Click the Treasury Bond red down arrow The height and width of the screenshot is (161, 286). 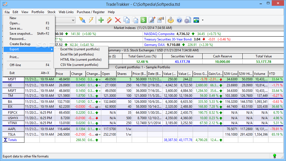(204, 39)
